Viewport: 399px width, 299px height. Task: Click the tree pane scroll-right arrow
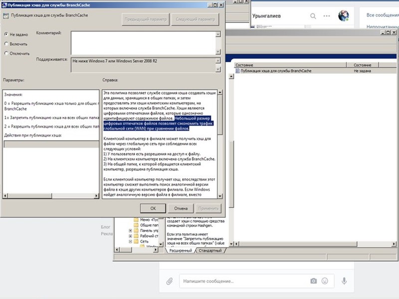(156, 250)
